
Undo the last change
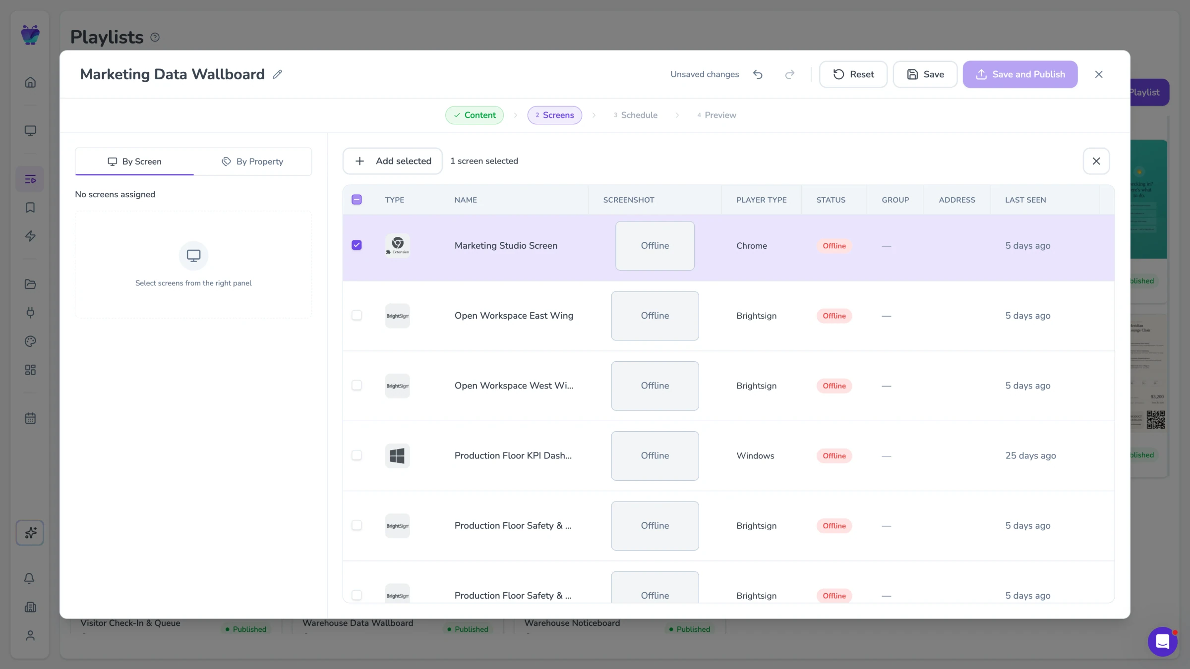pyautogui.click(x=758, y=74)
